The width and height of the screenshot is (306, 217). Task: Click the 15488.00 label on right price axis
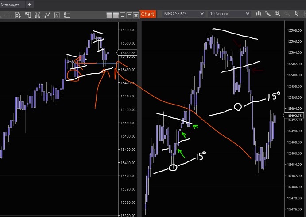[294, 142]
